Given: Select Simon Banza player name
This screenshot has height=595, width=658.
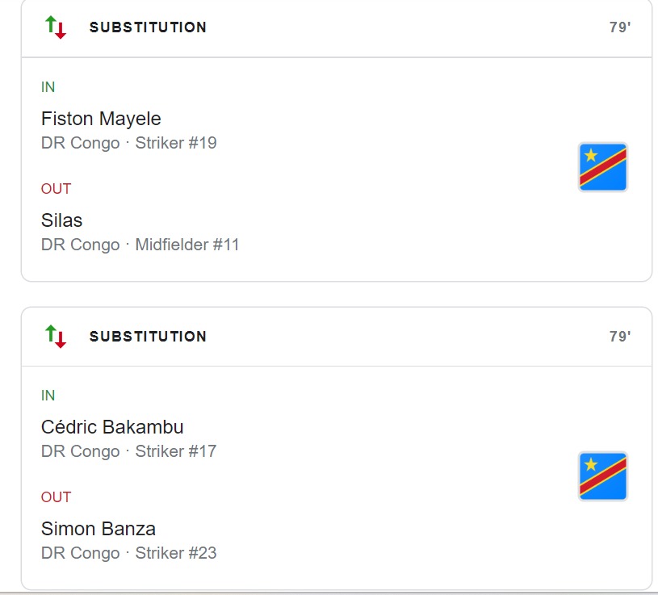Looking at the screenshot, I should pos(98,529).
